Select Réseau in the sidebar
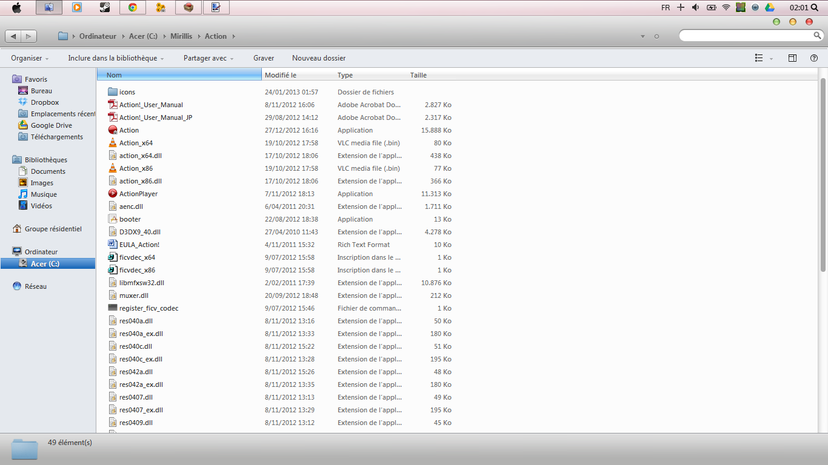828x465 pixels. [x=36, y=286]
